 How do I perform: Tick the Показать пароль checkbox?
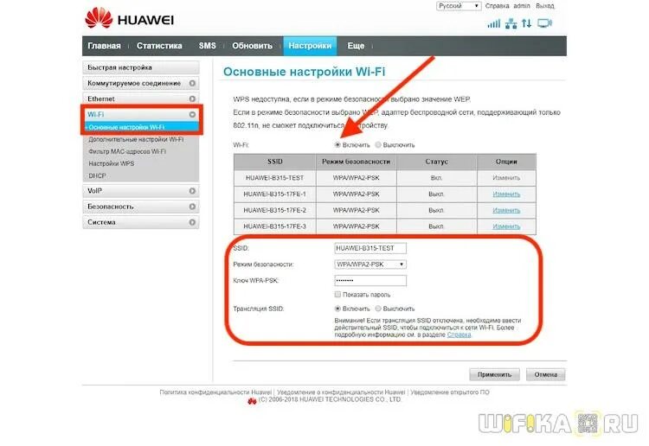(x=337, y=294)
